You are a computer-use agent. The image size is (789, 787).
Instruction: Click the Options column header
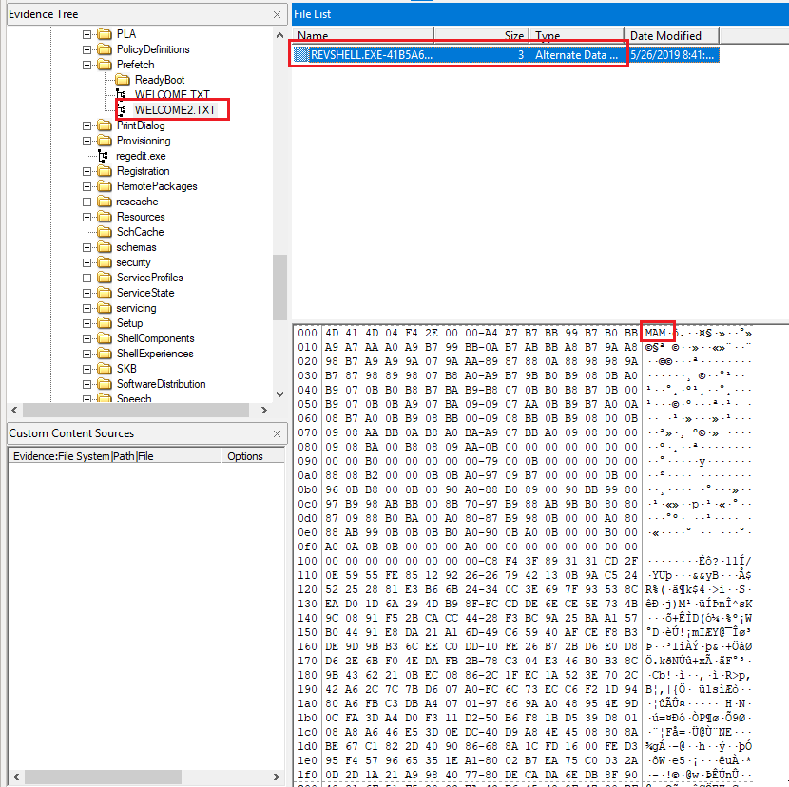(x=253, y=456)
